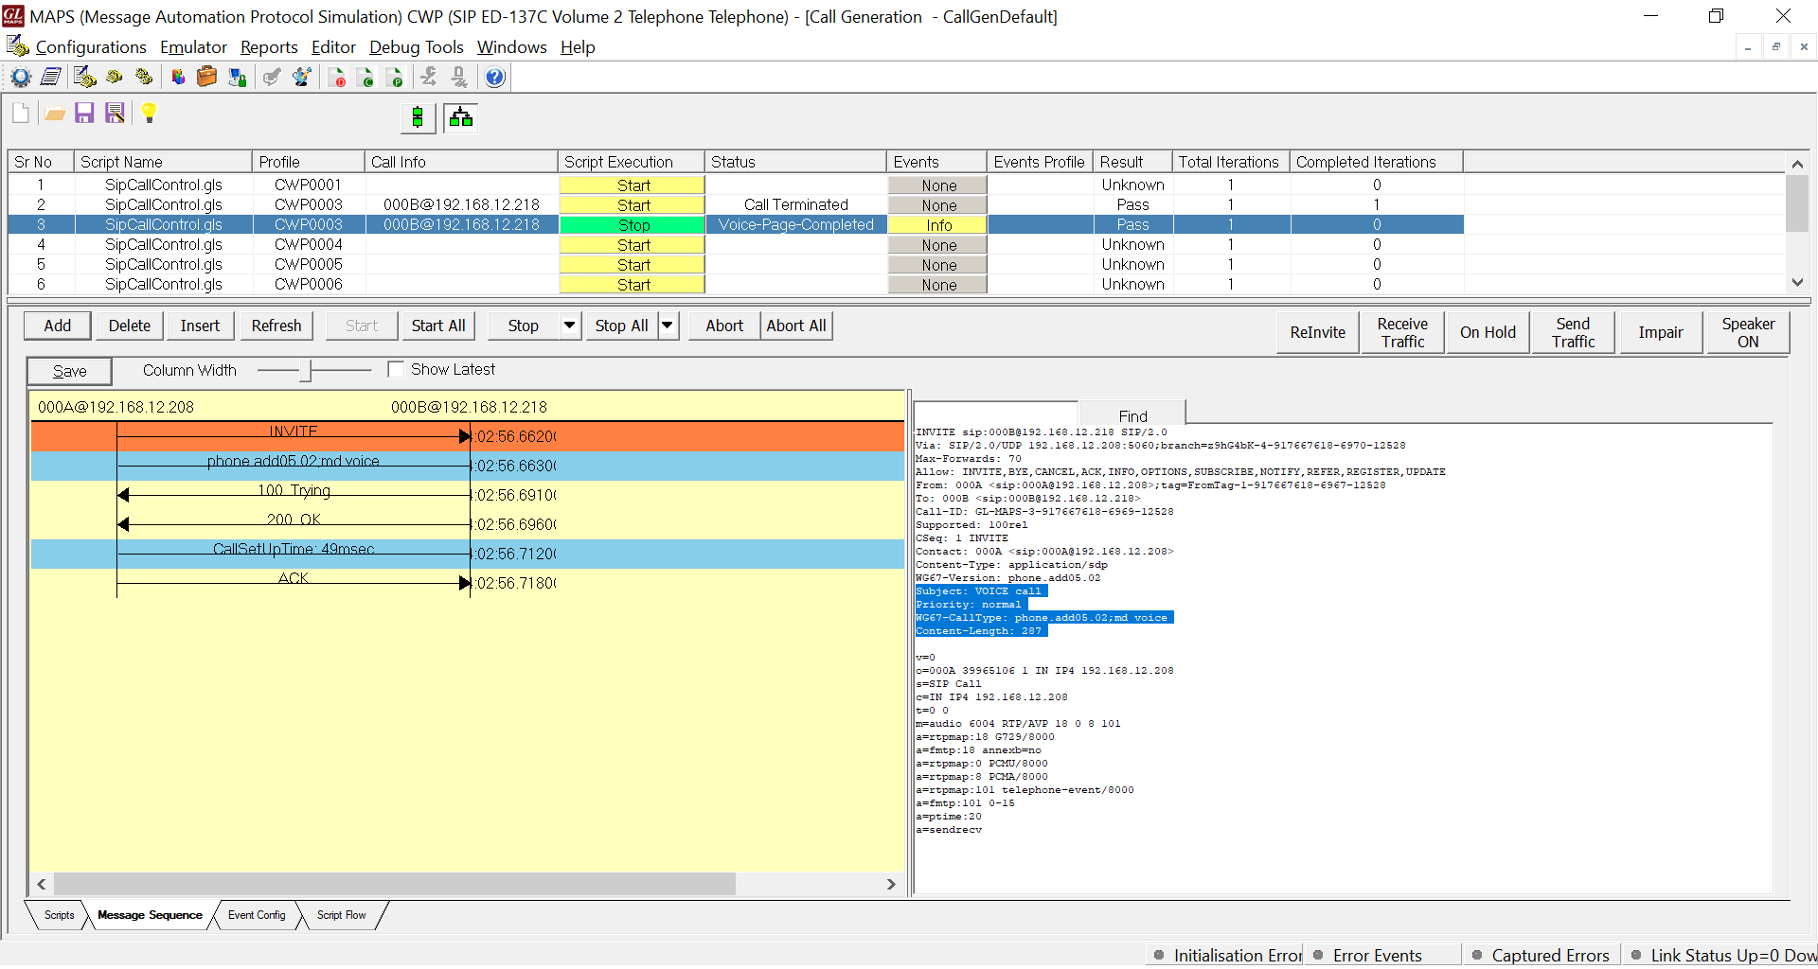The height and width of the screenshot is (969, 1818).
Task: Click the grayed link-up arrows icon
Action: [x=429, y=78]
